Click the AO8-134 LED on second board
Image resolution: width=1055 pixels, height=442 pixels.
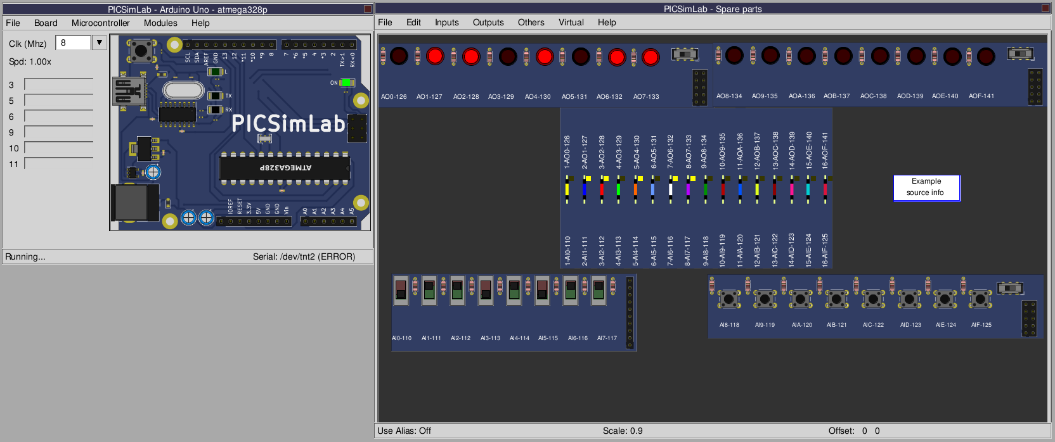(734, 56)
